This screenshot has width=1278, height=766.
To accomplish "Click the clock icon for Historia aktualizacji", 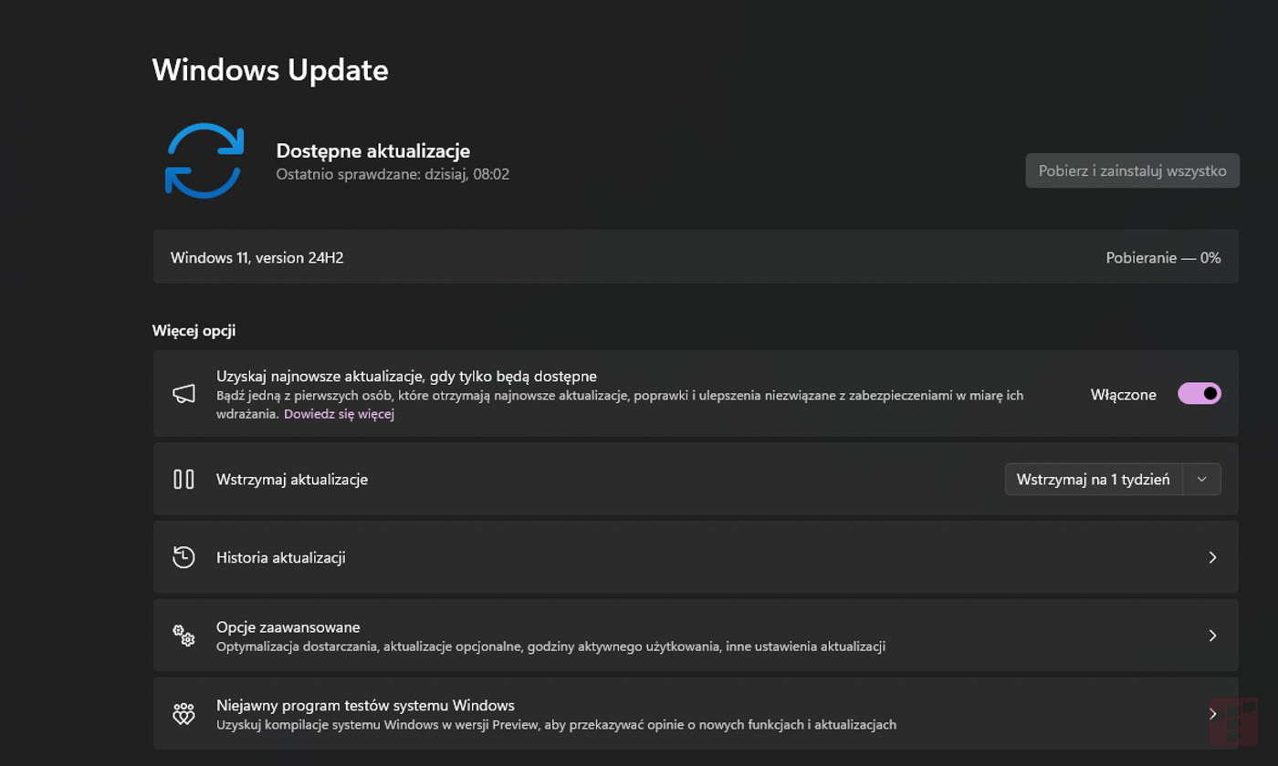I will pyautogui.click(x=183, y=557).
